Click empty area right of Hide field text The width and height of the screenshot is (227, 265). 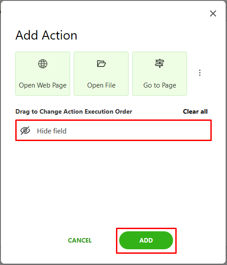coord(139,131)
